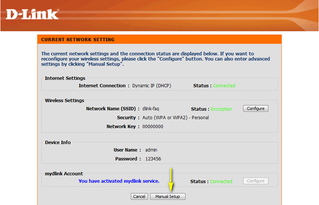Click the security mode Auto (WPA or WPA2) - Personal

tap(176, 118)
